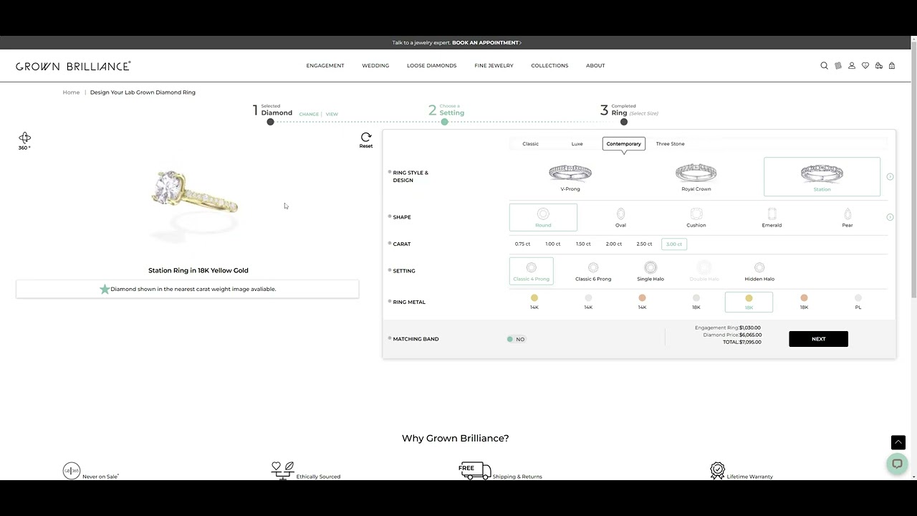The image size is (917, 516).
Task: Open the search icon in header
Action: coord(824,65)
